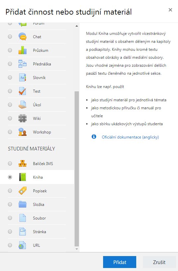Click the Průzkum bar chart icon
The width and height of the screenshot is (178, 271).
[23, 50]
